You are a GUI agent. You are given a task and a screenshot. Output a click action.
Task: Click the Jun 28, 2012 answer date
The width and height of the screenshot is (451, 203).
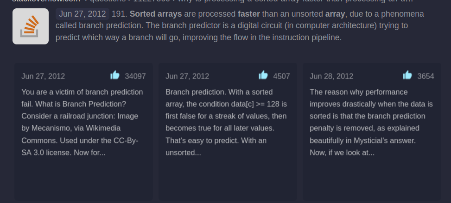click(331, 76)
